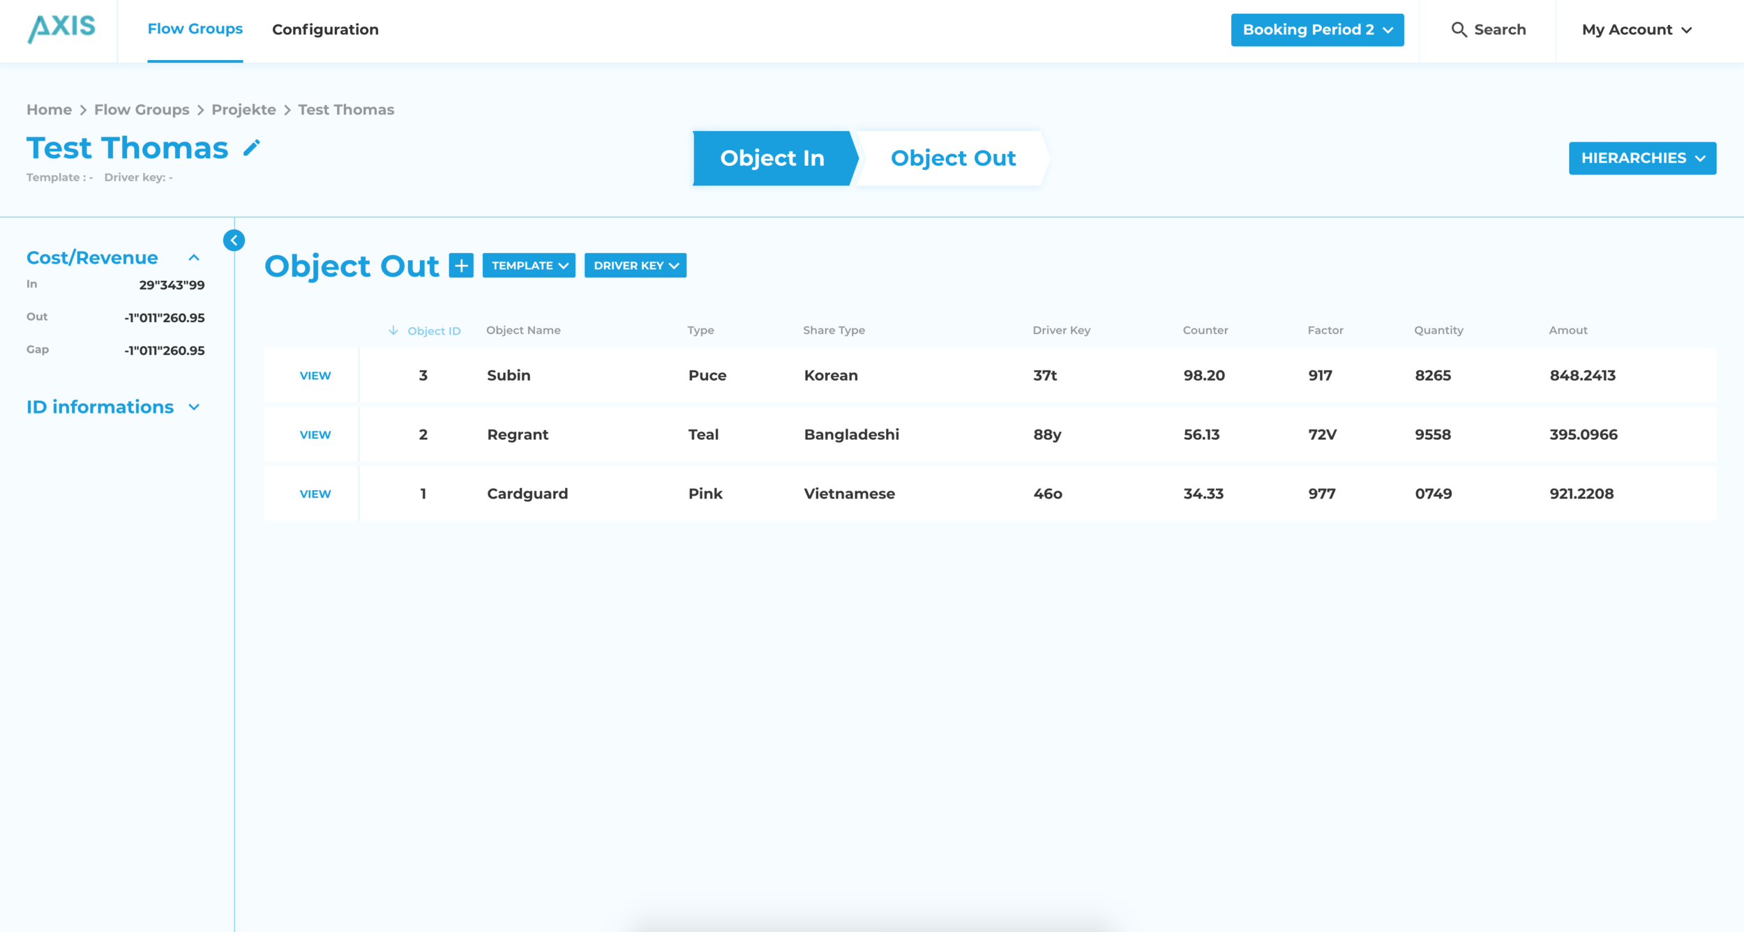Click the Object ID sort arrow
Viewport: 1744px width, 932px height.
point(393,330)
